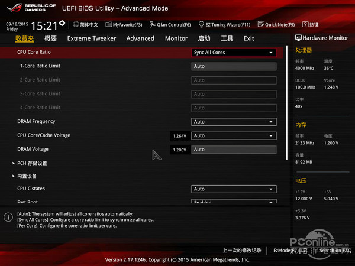Viewport: 355px width, 266px height.
Task: Open MyFavorite(F3) shortcut
Action: point(124,25)
